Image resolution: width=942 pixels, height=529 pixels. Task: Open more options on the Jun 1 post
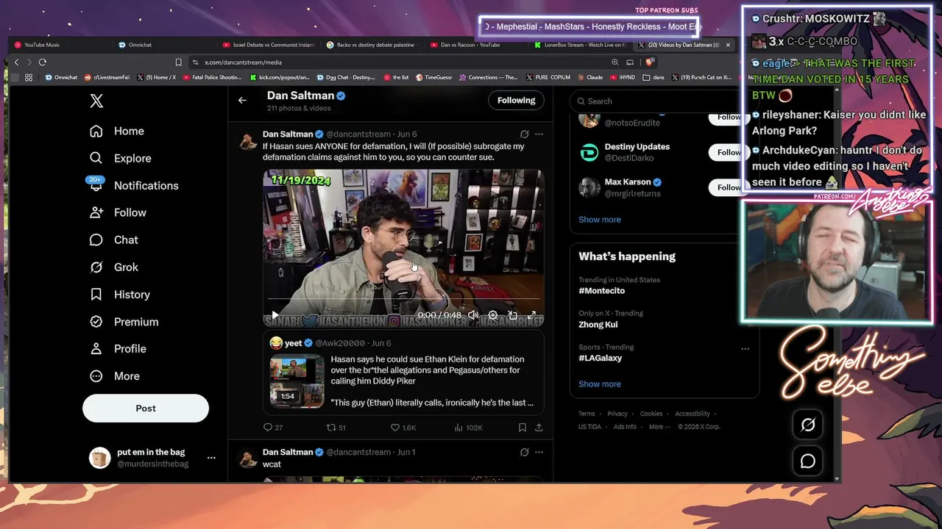click(x=539, y=452)
